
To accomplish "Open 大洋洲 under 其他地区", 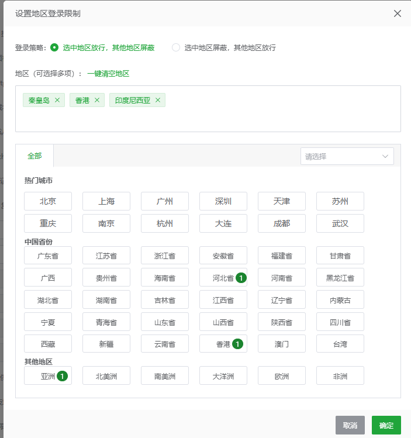I will 223,375.
